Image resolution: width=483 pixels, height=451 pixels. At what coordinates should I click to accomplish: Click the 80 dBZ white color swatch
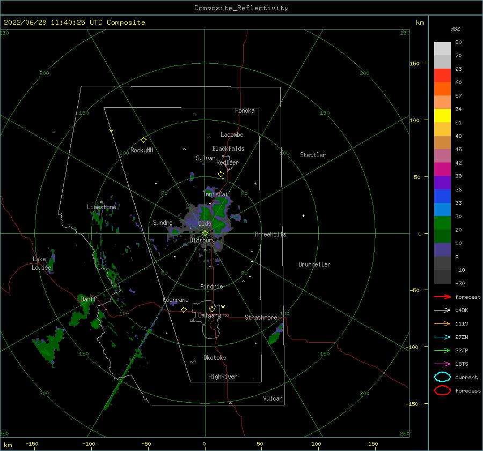click(442, 48)
